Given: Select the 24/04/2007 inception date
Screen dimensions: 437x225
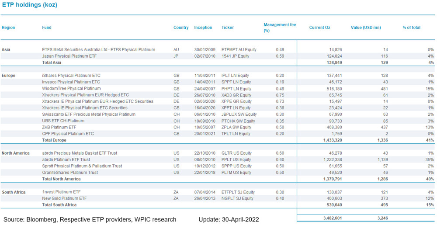Looking at the screenshot, I should (205, 89).
